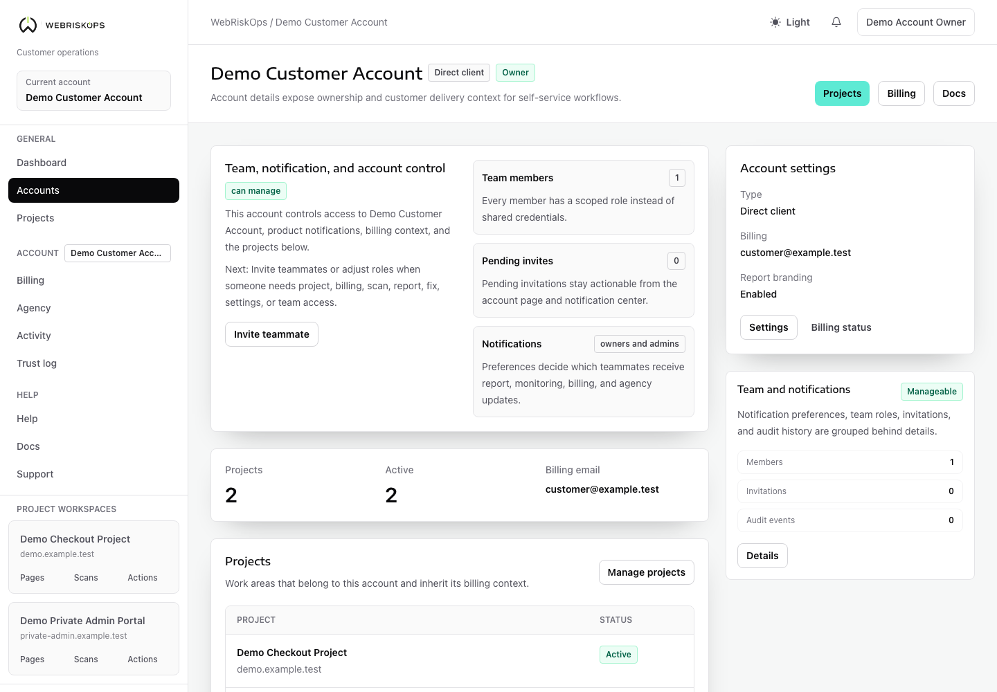Open Demo Checkout Project in projects table
The height and width of the screenshot is (692, 997).
point(291,653)
